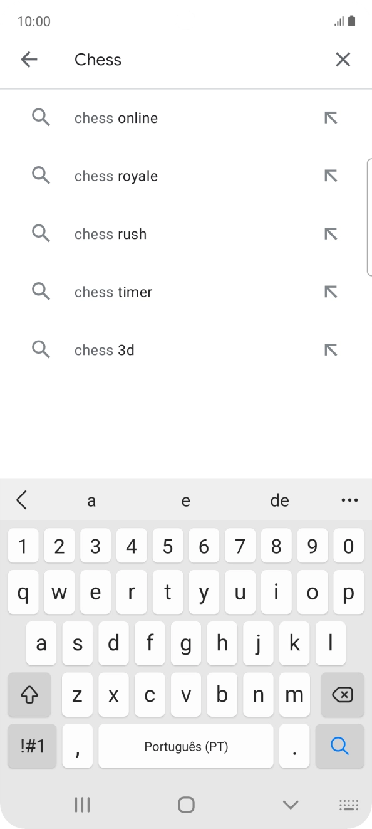Viewport: 372px width, 829px height.
Task: Hide the keyboard using the down chevron
Action: pyautogui.click(x=289, y=803)
